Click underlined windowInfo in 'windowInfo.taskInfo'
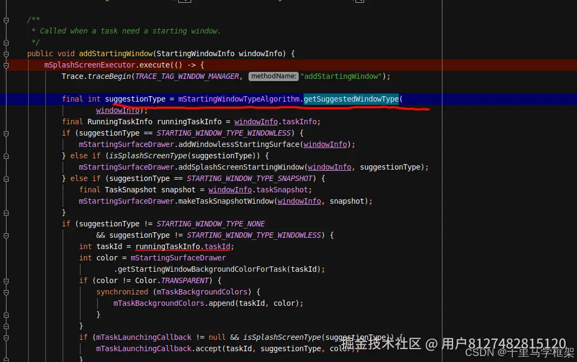 (256, 122)
